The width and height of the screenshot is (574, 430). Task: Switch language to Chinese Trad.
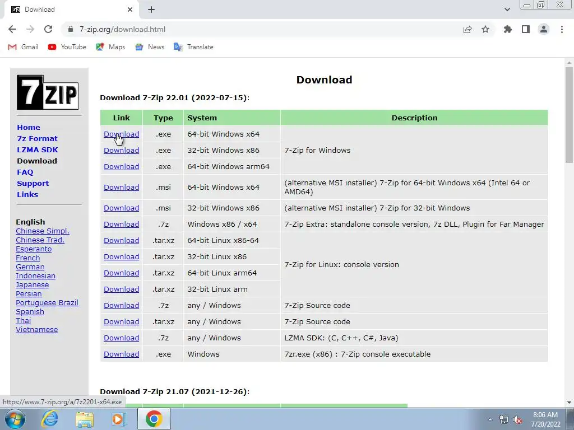pos(40,240)
